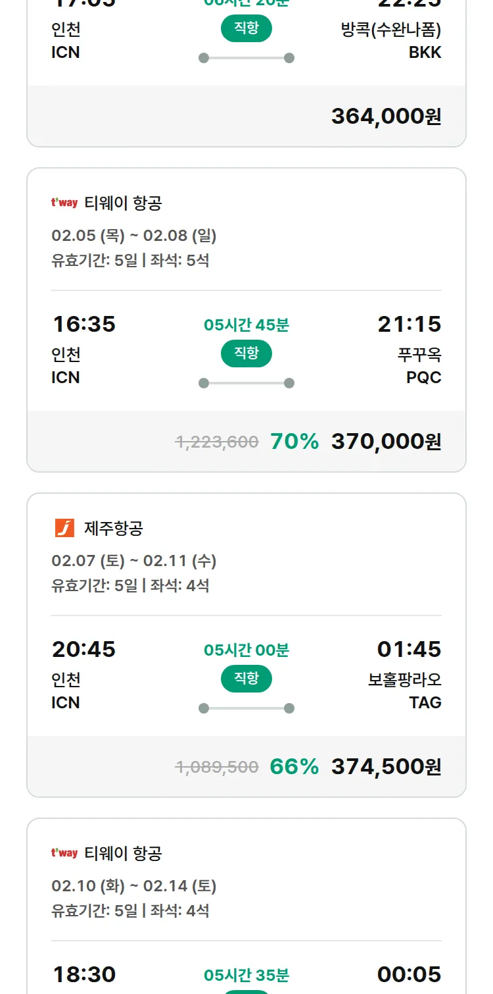The width and height of the screenshot is (493, 994).
Task: Click the 02.07 (토) ~ 02.11 (수) dates
Action: [134, 561]
